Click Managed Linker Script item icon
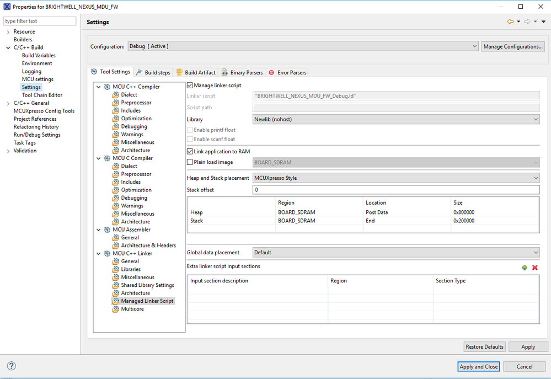 coord(116,301)
